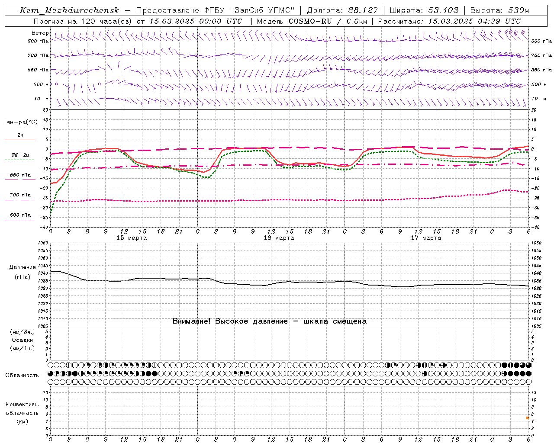Viewport: 554px width, 443px height.
Task: Click dotted pink line sample under legend '500 гПа'
Action: 19,220
